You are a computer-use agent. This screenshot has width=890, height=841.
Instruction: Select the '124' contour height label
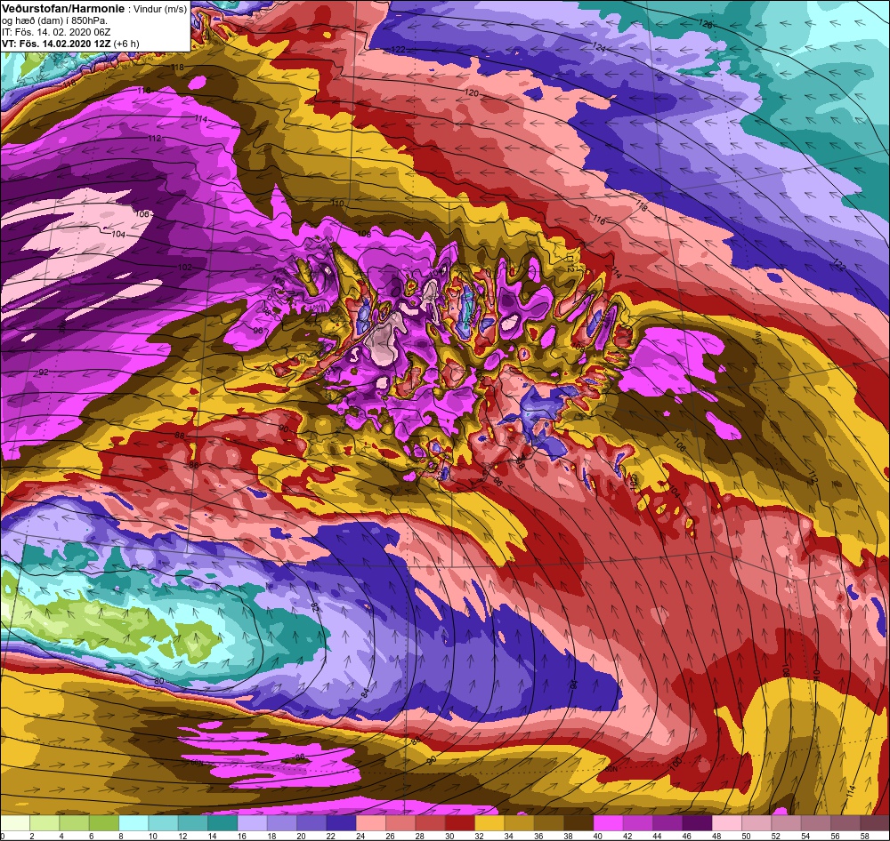[x=599, y=46]
